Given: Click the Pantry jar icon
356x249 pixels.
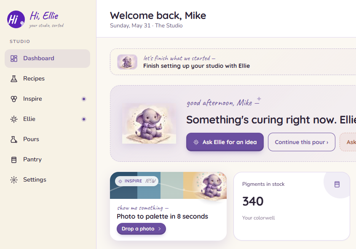Looking at the screenshot, I should tap(14, 160).
